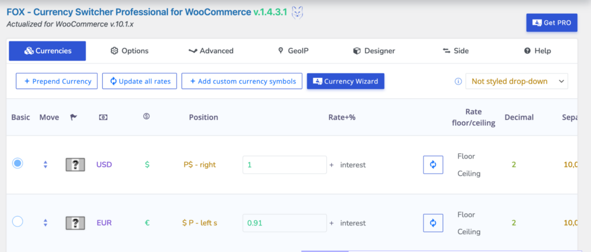This screenshot has width=591, height=252.
Task: Click Update all rates button
Action: [139, 81]
